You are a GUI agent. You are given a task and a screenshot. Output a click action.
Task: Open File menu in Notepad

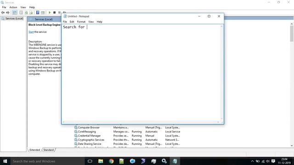[65, 22]
